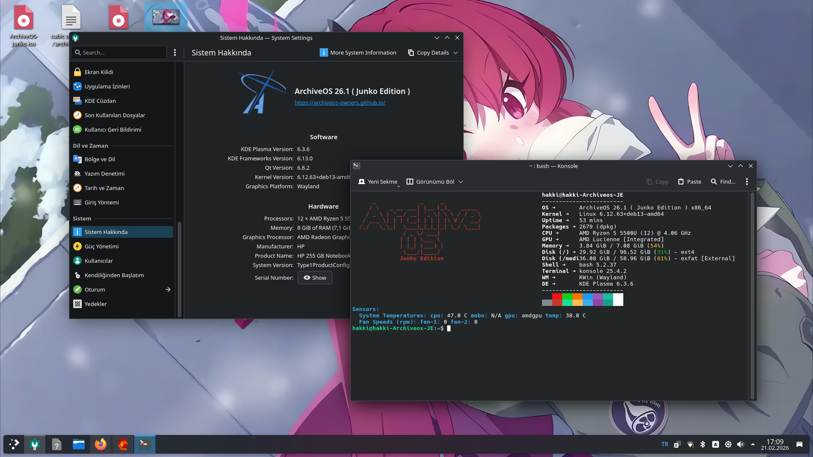Launch Firefox from the taskbar
This screenshot has width=813, height=457.
point(101,444)
